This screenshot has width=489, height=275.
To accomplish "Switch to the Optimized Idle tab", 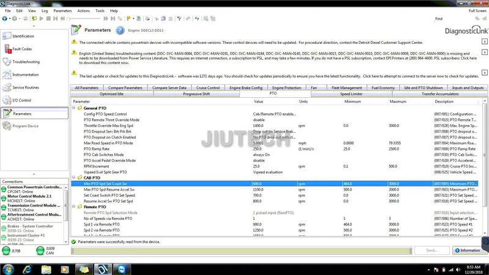I will [112, 94].
